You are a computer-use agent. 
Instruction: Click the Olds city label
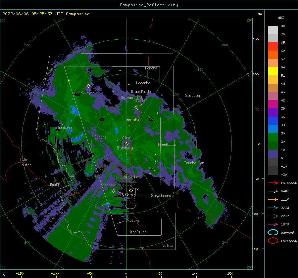pyautogui.click(x=126, y=138)
